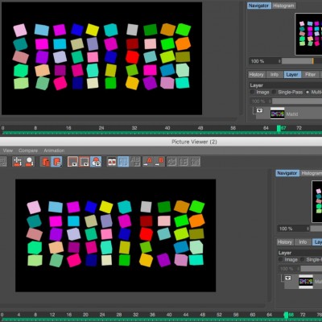322x322 pixels.
Task: Click the highlighted blue swap vertical/horizontal compare icon
Action: tap(123, 162)
